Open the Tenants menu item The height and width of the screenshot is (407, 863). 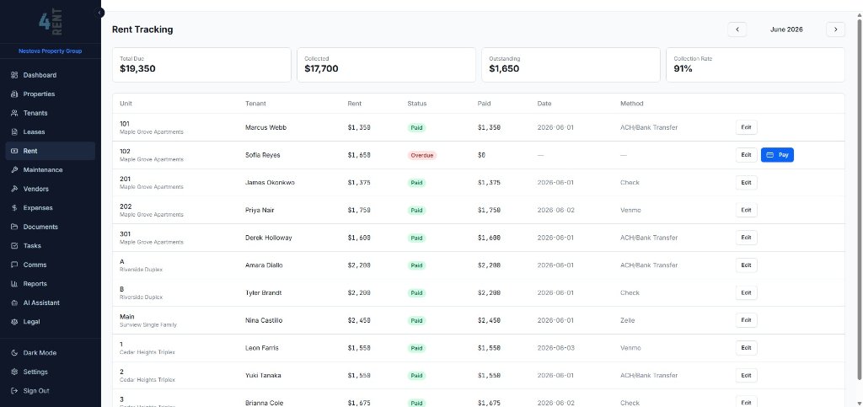50,113
